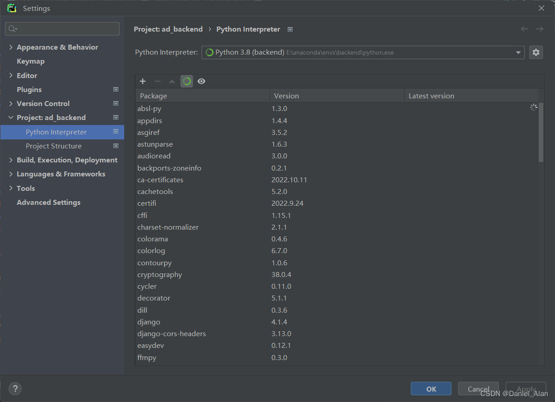This screenshot has width=555, height=402.
Task: Click the help question mark button
Action: 15,388
